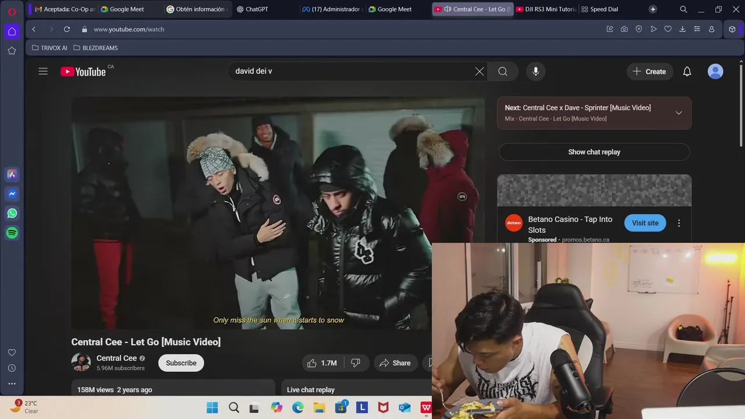Click the '158M views 2 years ago' description
This screenshot has height=419, width=745.
115,390
